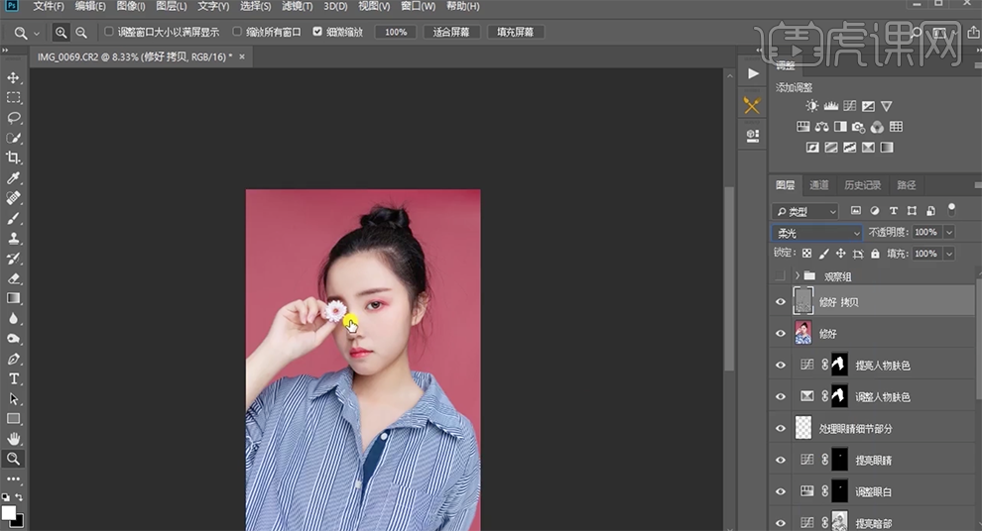Select the Eyedropper tool
This screenshot has height=531, width=982.
(14, 178)
